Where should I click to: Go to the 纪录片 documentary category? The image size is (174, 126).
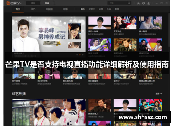pyautogui.click(x=92, y=9)
